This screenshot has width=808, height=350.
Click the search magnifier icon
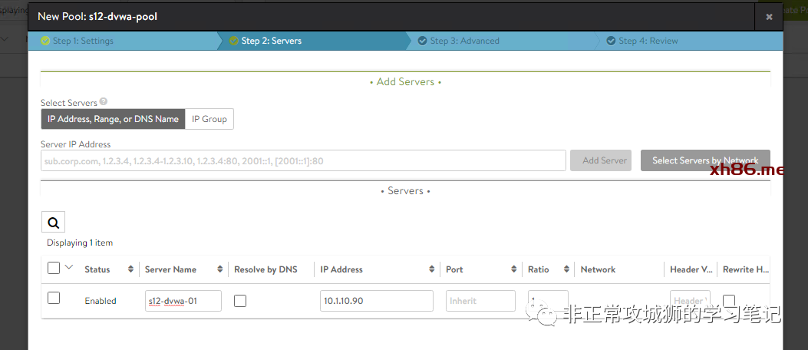(x=53, y=223)
